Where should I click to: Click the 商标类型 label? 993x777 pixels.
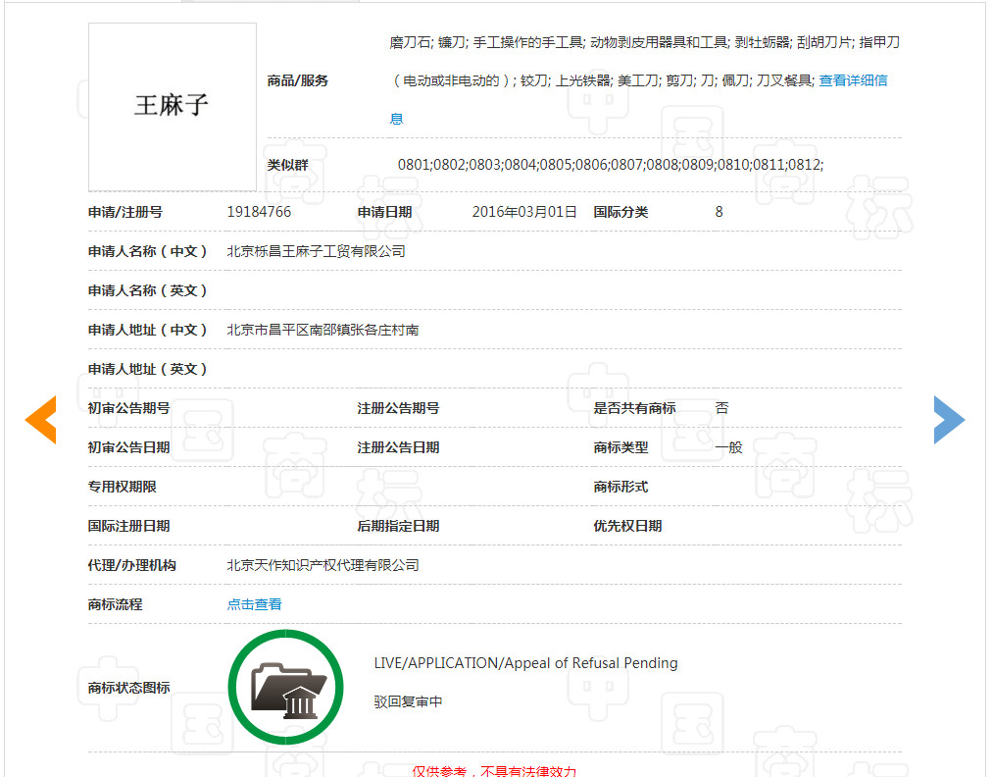621,447
